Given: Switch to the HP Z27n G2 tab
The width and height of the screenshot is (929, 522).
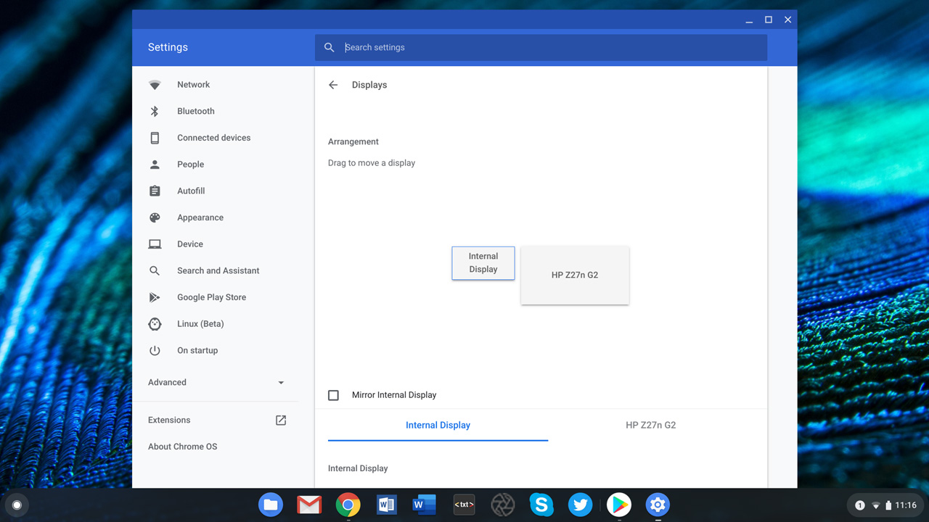Looking at the screenshot, I should pos(650,425).
